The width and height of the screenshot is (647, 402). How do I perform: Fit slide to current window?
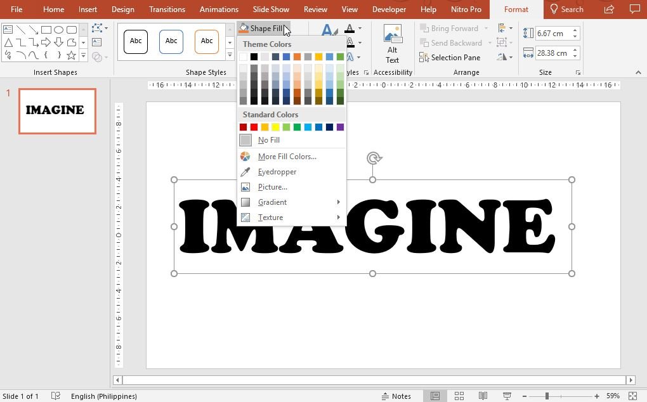click(x=632, y=396)
